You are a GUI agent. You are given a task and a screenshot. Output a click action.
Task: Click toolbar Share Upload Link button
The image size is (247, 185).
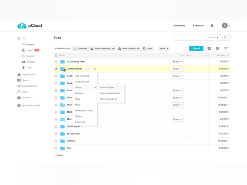129,49
